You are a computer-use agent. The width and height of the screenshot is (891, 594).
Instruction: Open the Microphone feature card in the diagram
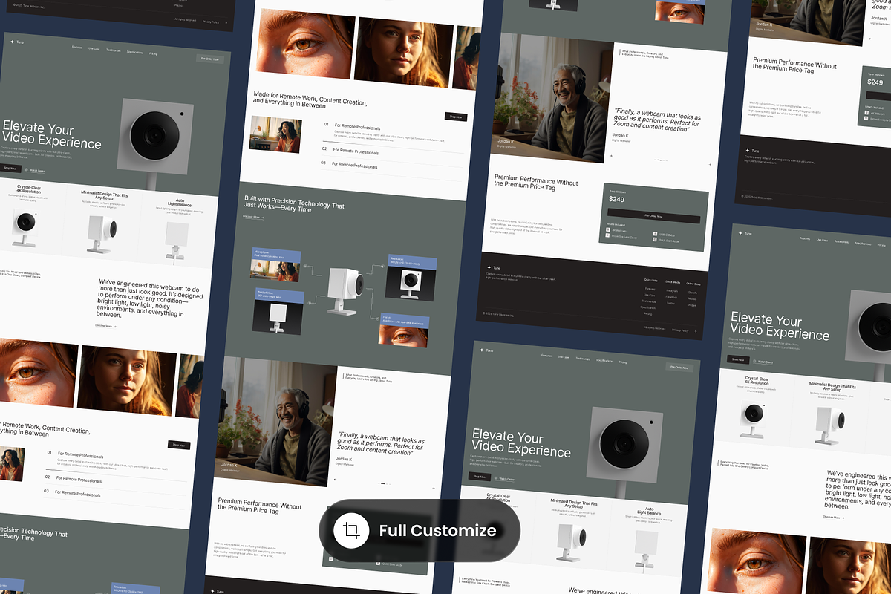click(276, 265)
